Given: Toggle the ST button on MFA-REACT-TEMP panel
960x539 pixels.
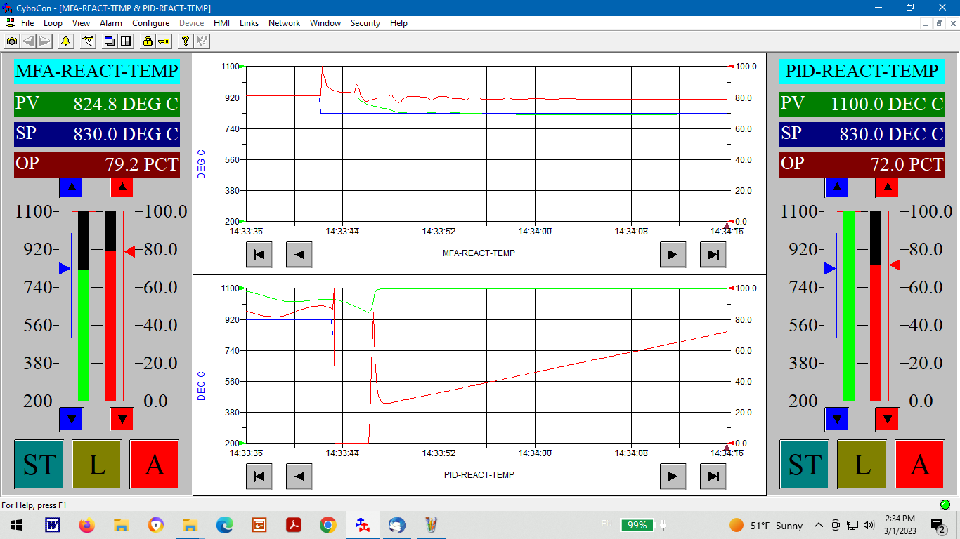Looking at the screenshot, I should point(39,465).
